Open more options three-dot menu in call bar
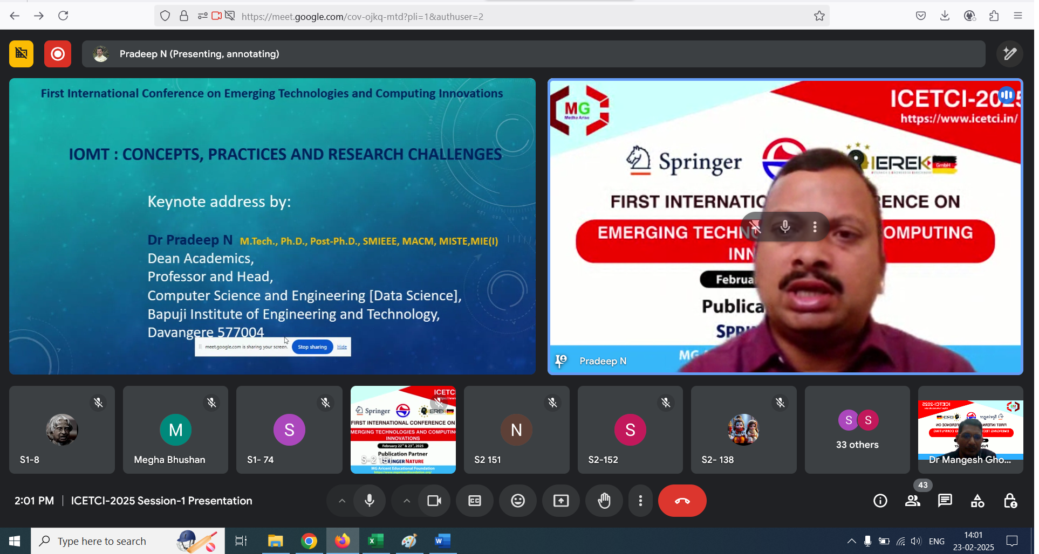Viewport: 1039px width, 554px height. [x=640, y=501]
